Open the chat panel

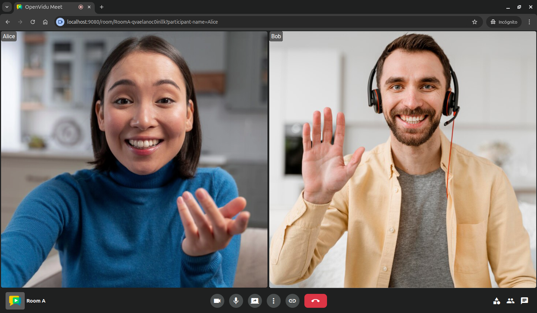pos(524,301)
